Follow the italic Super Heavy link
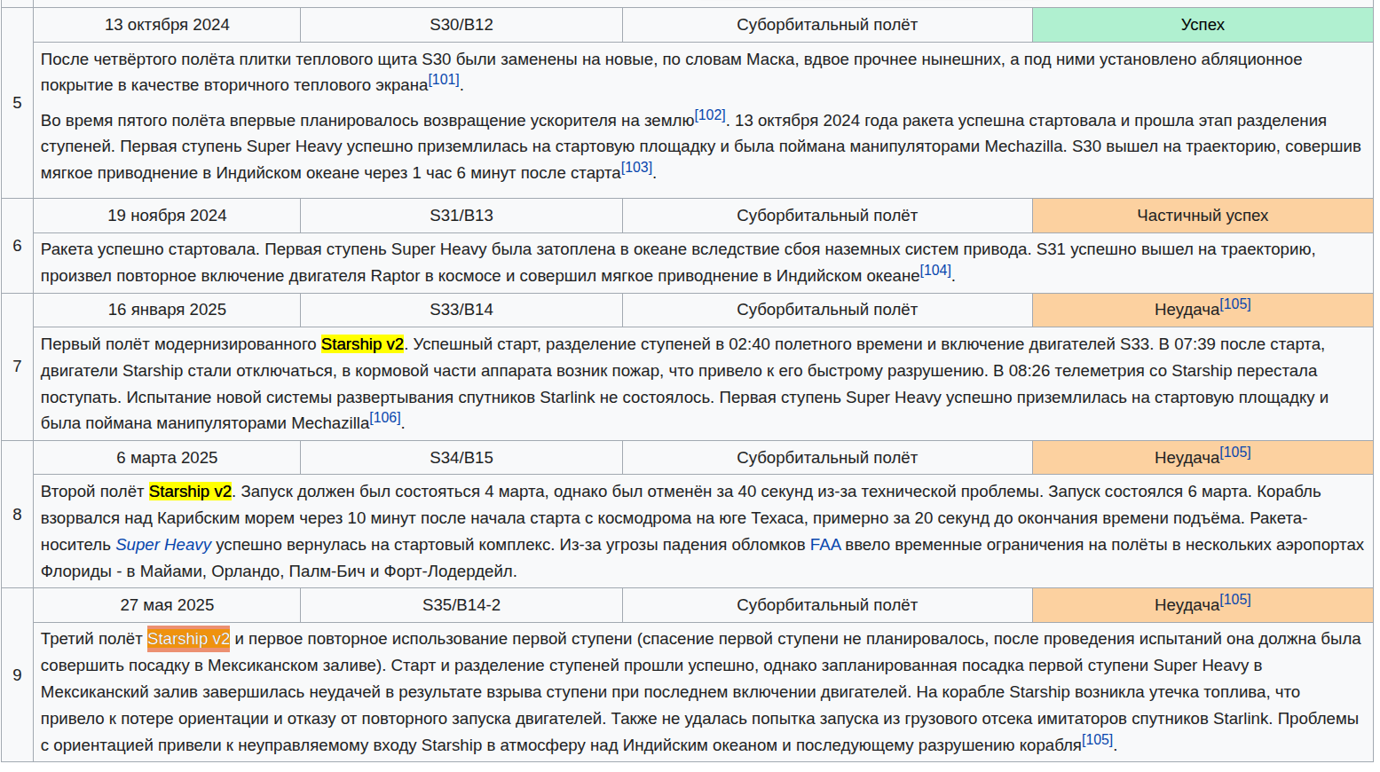The image size is (1380, 772). [163, 545]
